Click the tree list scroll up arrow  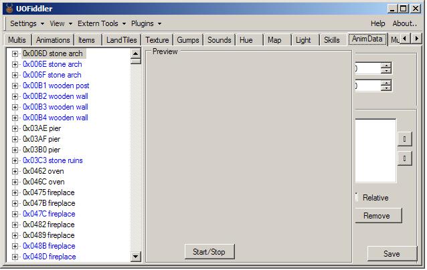[135, 53]
